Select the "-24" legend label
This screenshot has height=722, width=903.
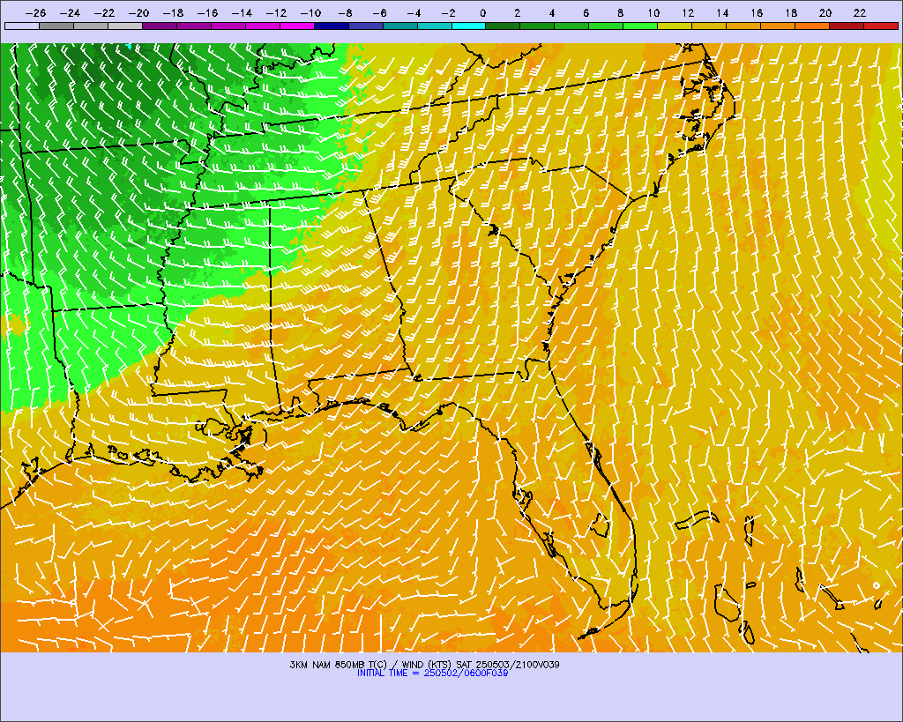tap(71, 13)
